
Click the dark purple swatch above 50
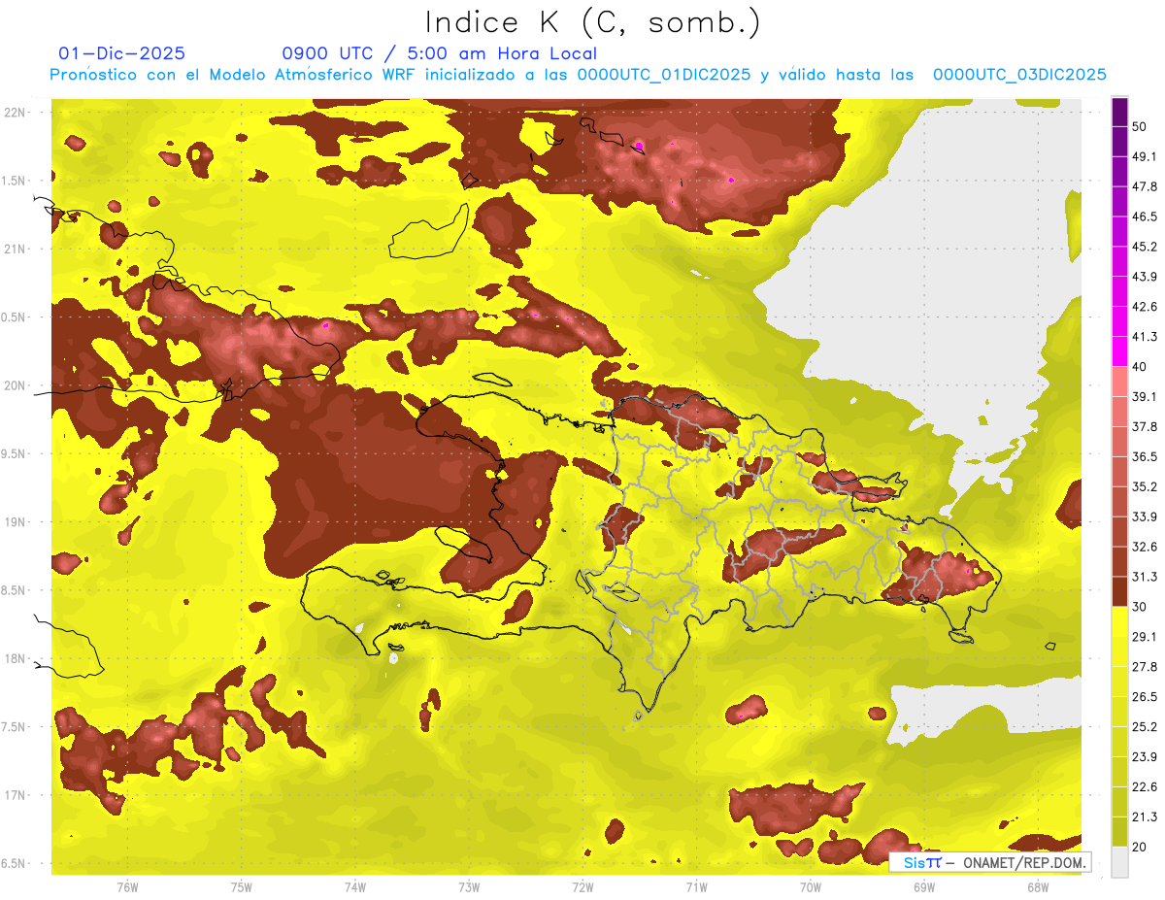[x=1119, y=112]
